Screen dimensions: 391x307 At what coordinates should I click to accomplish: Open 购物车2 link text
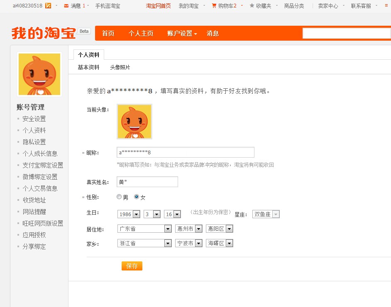pyautogui.click(x=227, y=6)
